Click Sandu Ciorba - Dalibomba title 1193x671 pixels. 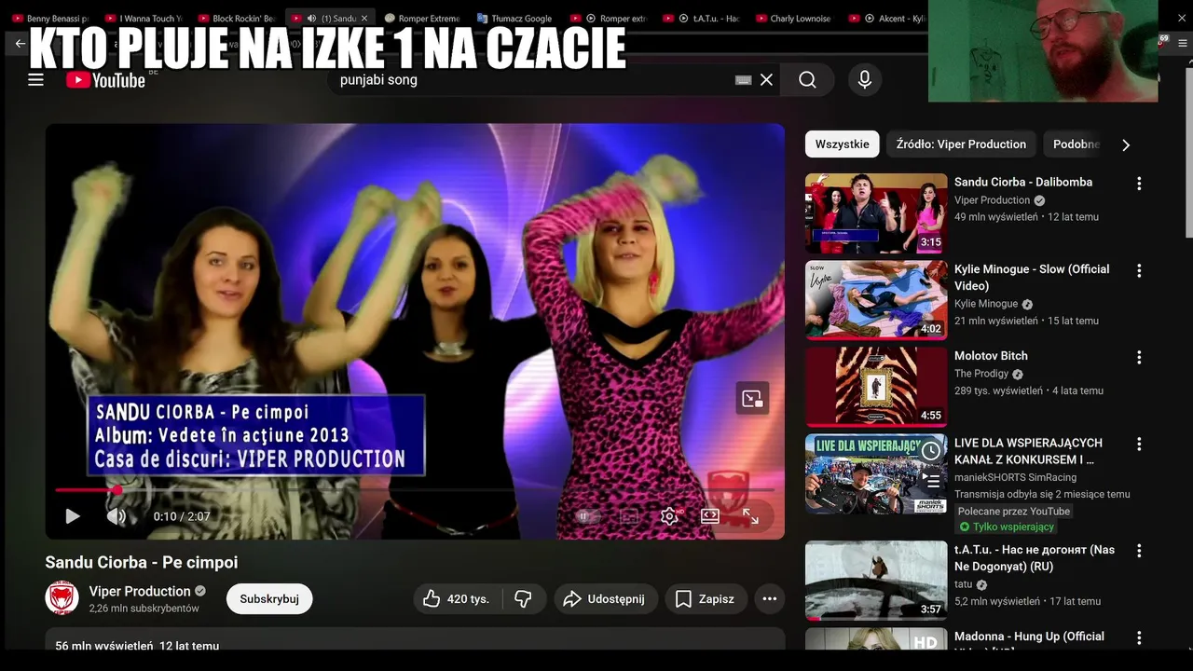point(1023,182)
